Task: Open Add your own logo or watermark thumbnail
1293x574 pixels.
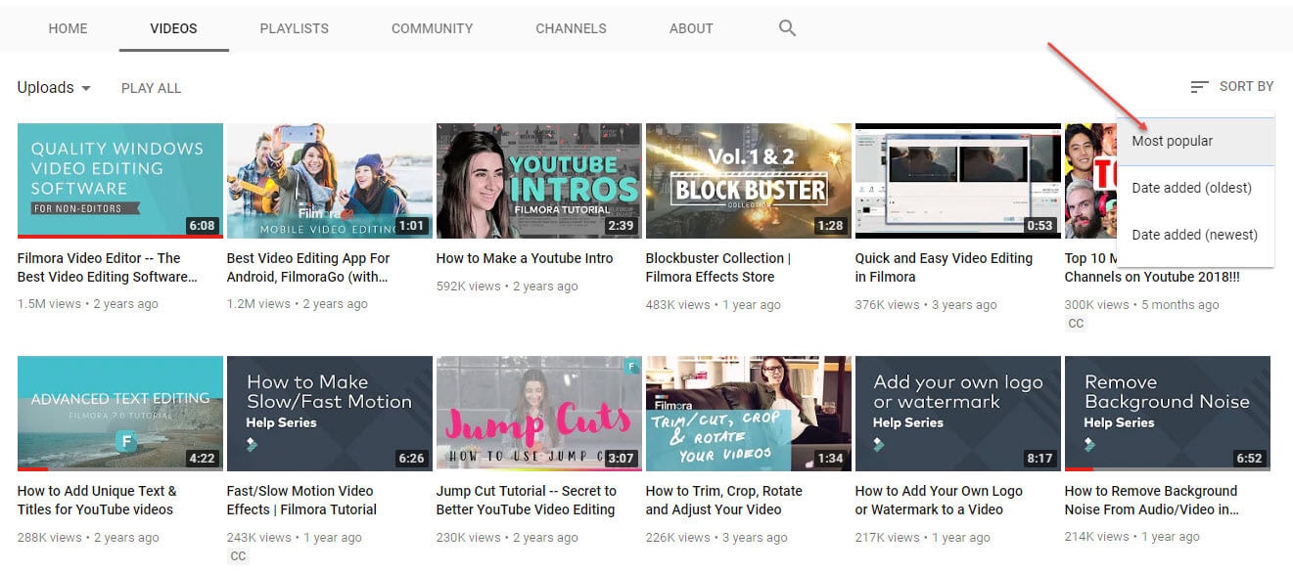Action: coord(958,414)
